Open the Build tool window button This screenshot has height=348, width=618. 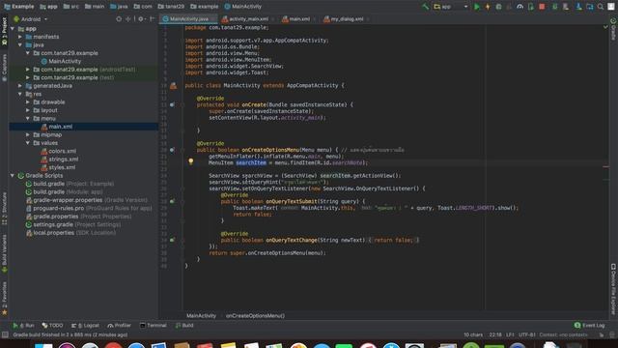(184, 325)
